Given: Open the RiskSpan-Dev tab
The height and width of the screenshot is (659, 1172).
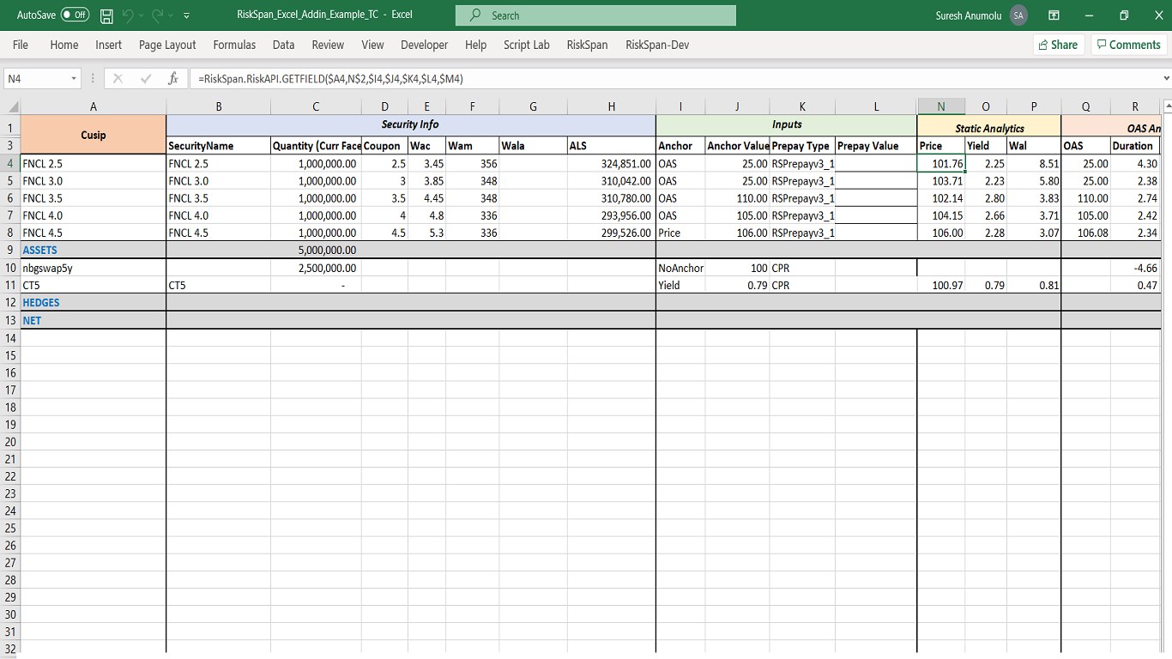Looking at the screenshot, I should point(657,45).
